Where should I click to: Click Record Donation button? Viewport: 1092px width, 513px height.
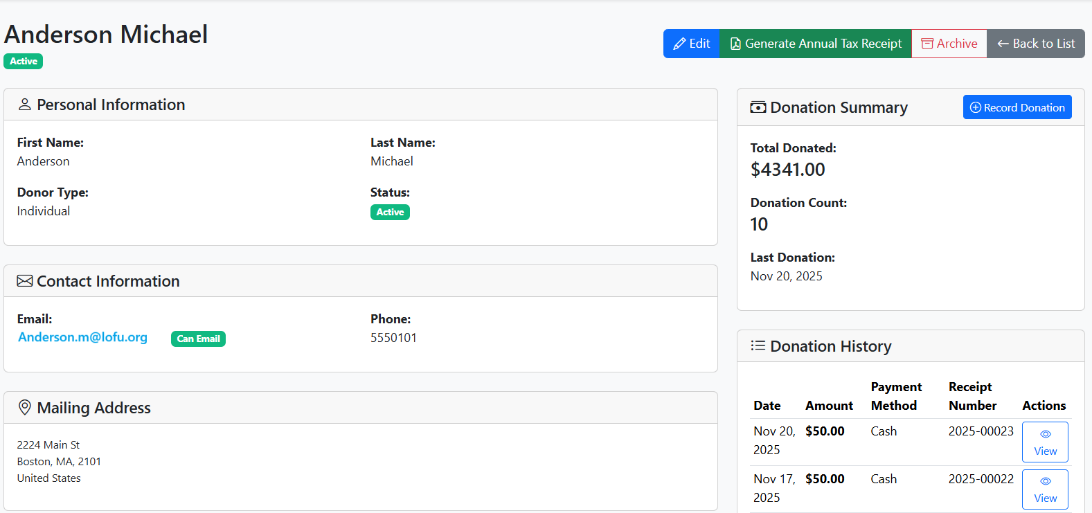[1017, 107]
